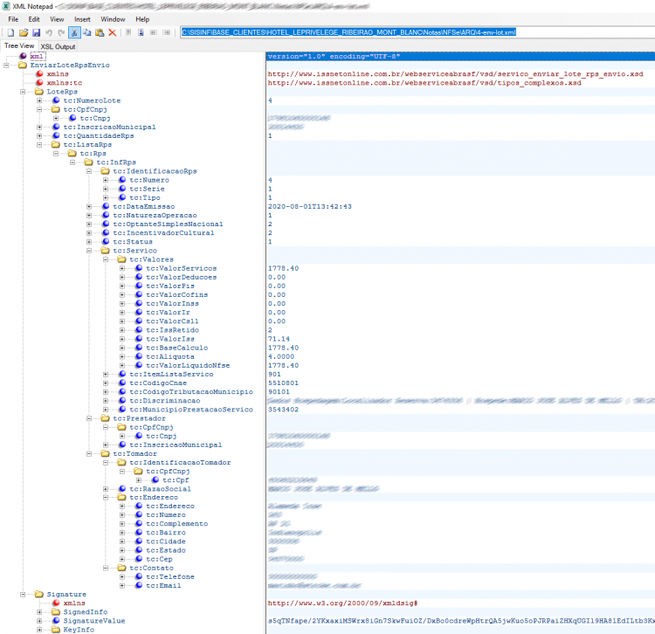Image resolution: width=655 pixels, height=634 pixels.
Task: Click the purple xml declaration node icon
Action: tap(24, 56)
